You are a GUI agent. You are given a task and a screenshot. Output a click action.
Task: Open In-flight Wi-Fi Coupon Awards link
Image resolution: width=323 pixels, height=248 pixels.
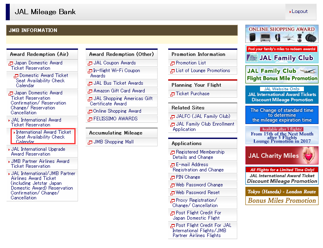click(115, 73)
